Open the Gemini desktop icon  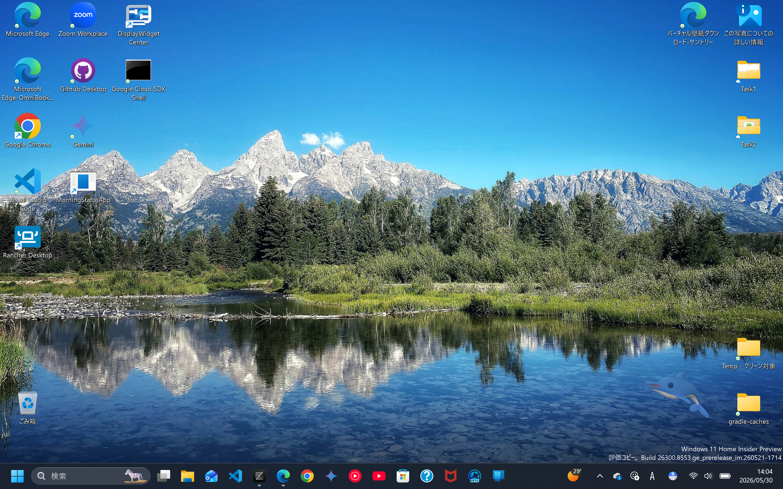pos(83,130)
